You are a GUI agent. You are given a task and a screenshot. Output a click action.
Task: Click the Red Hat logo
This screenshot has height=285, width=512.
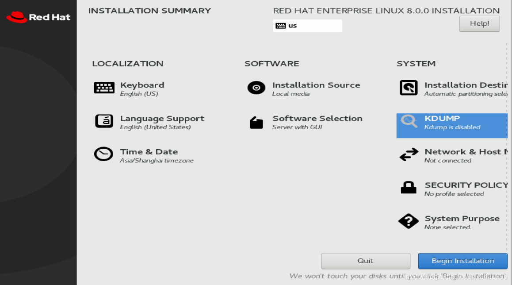click(38, 17)
